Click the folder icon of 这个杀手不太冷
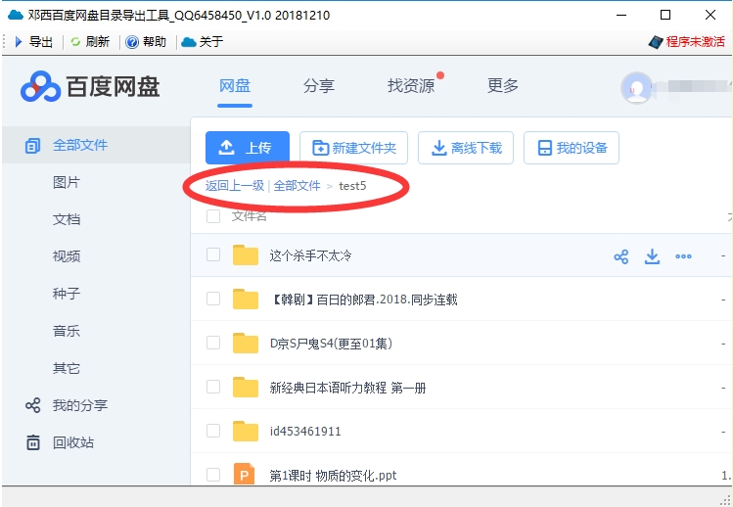This screenshot has width=733, height=507. [x=246, y=254]
